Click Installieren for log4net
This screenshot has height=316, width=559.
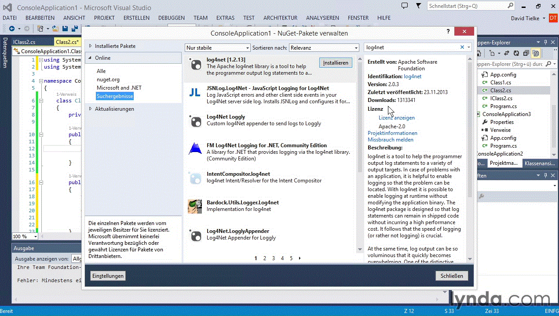[336, 63]
